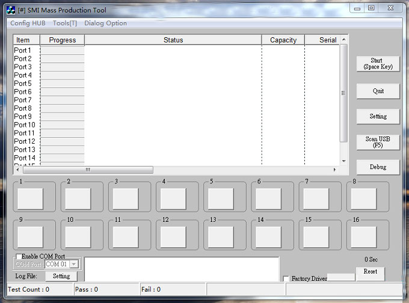409x303 pixels.
Task: Click the list's scroll down arrow
Action: tap(344, 161)
